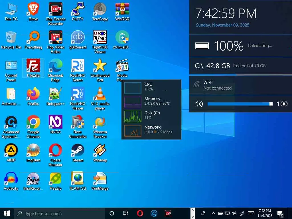This screenshot has height=219, width=292.
Task: Click the taskbar toolbar scroll up arrow
Action: (x=192, y=210)
